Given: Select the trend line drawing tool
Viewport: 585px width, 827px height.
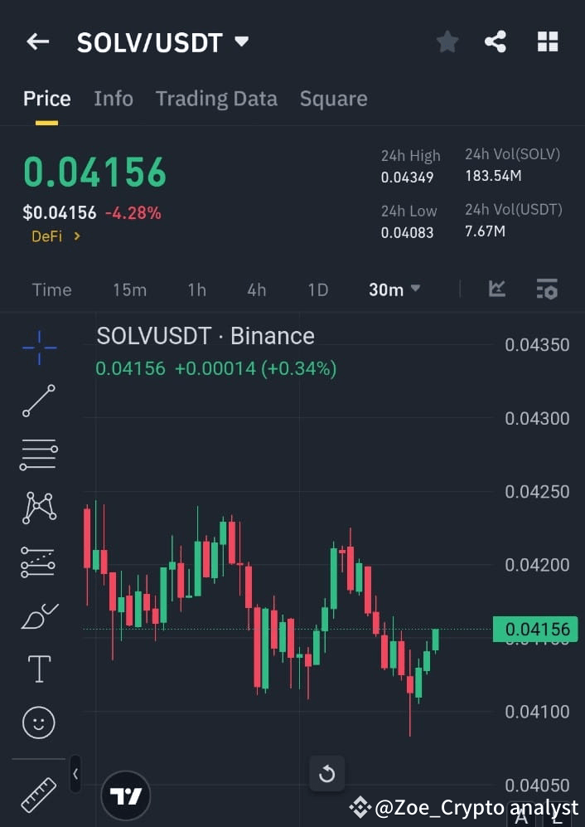Looking at the screenshot, I should pyautogui.click(x=38, y=401).
